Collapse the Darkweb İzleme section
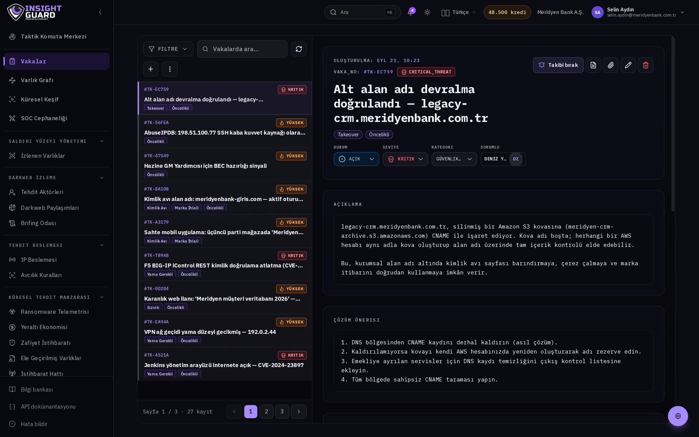699x437 pixels. point(56,177)
